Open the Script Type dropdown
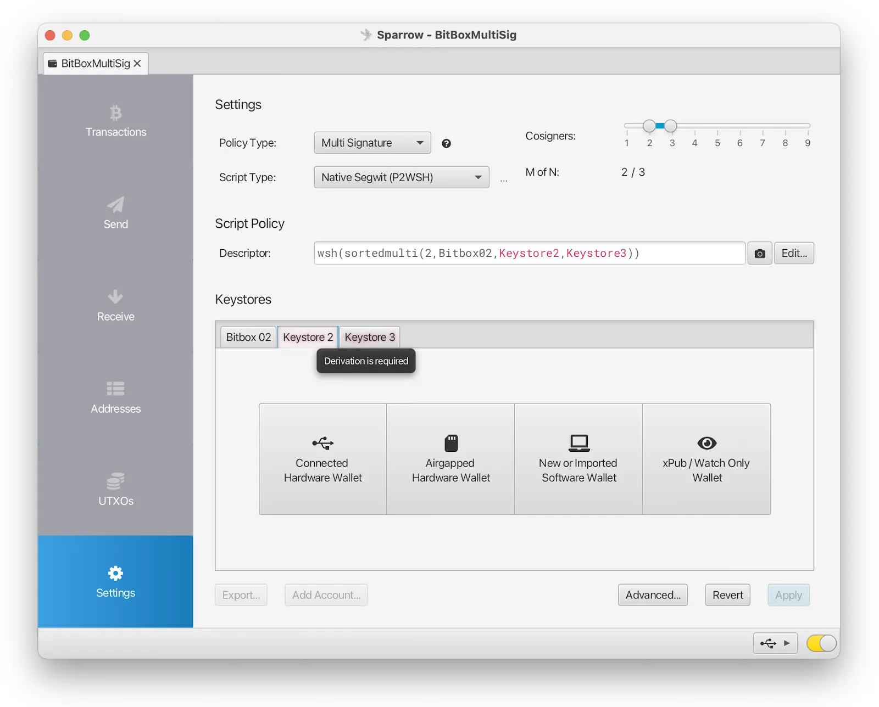879x707 pixels. click(x=402, y=177)
